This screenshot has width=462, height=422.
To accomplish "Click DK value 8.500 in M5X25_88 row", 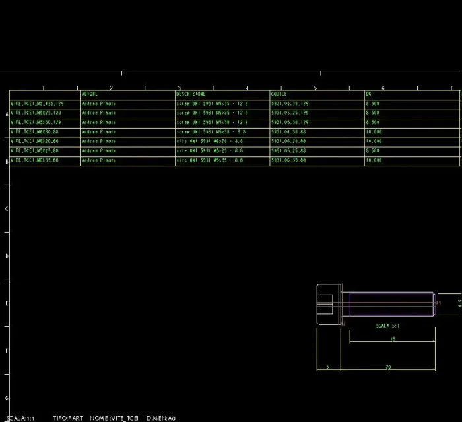I will click(372, 151).
